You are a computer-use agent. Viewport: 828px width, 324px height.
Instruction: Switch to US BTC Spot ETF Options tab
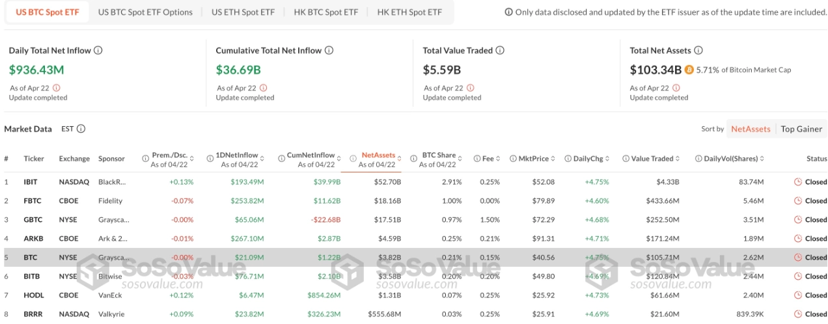(x=145, y=12)
